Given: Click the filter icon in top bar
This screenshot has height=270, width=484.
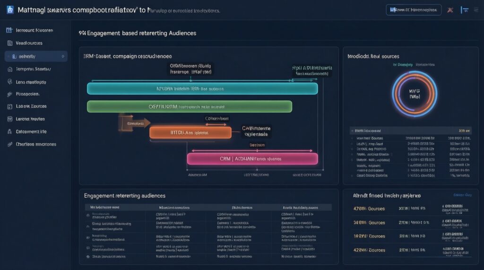Looking at the screenshot, I should pyautogui.click(x=465, y=9).
